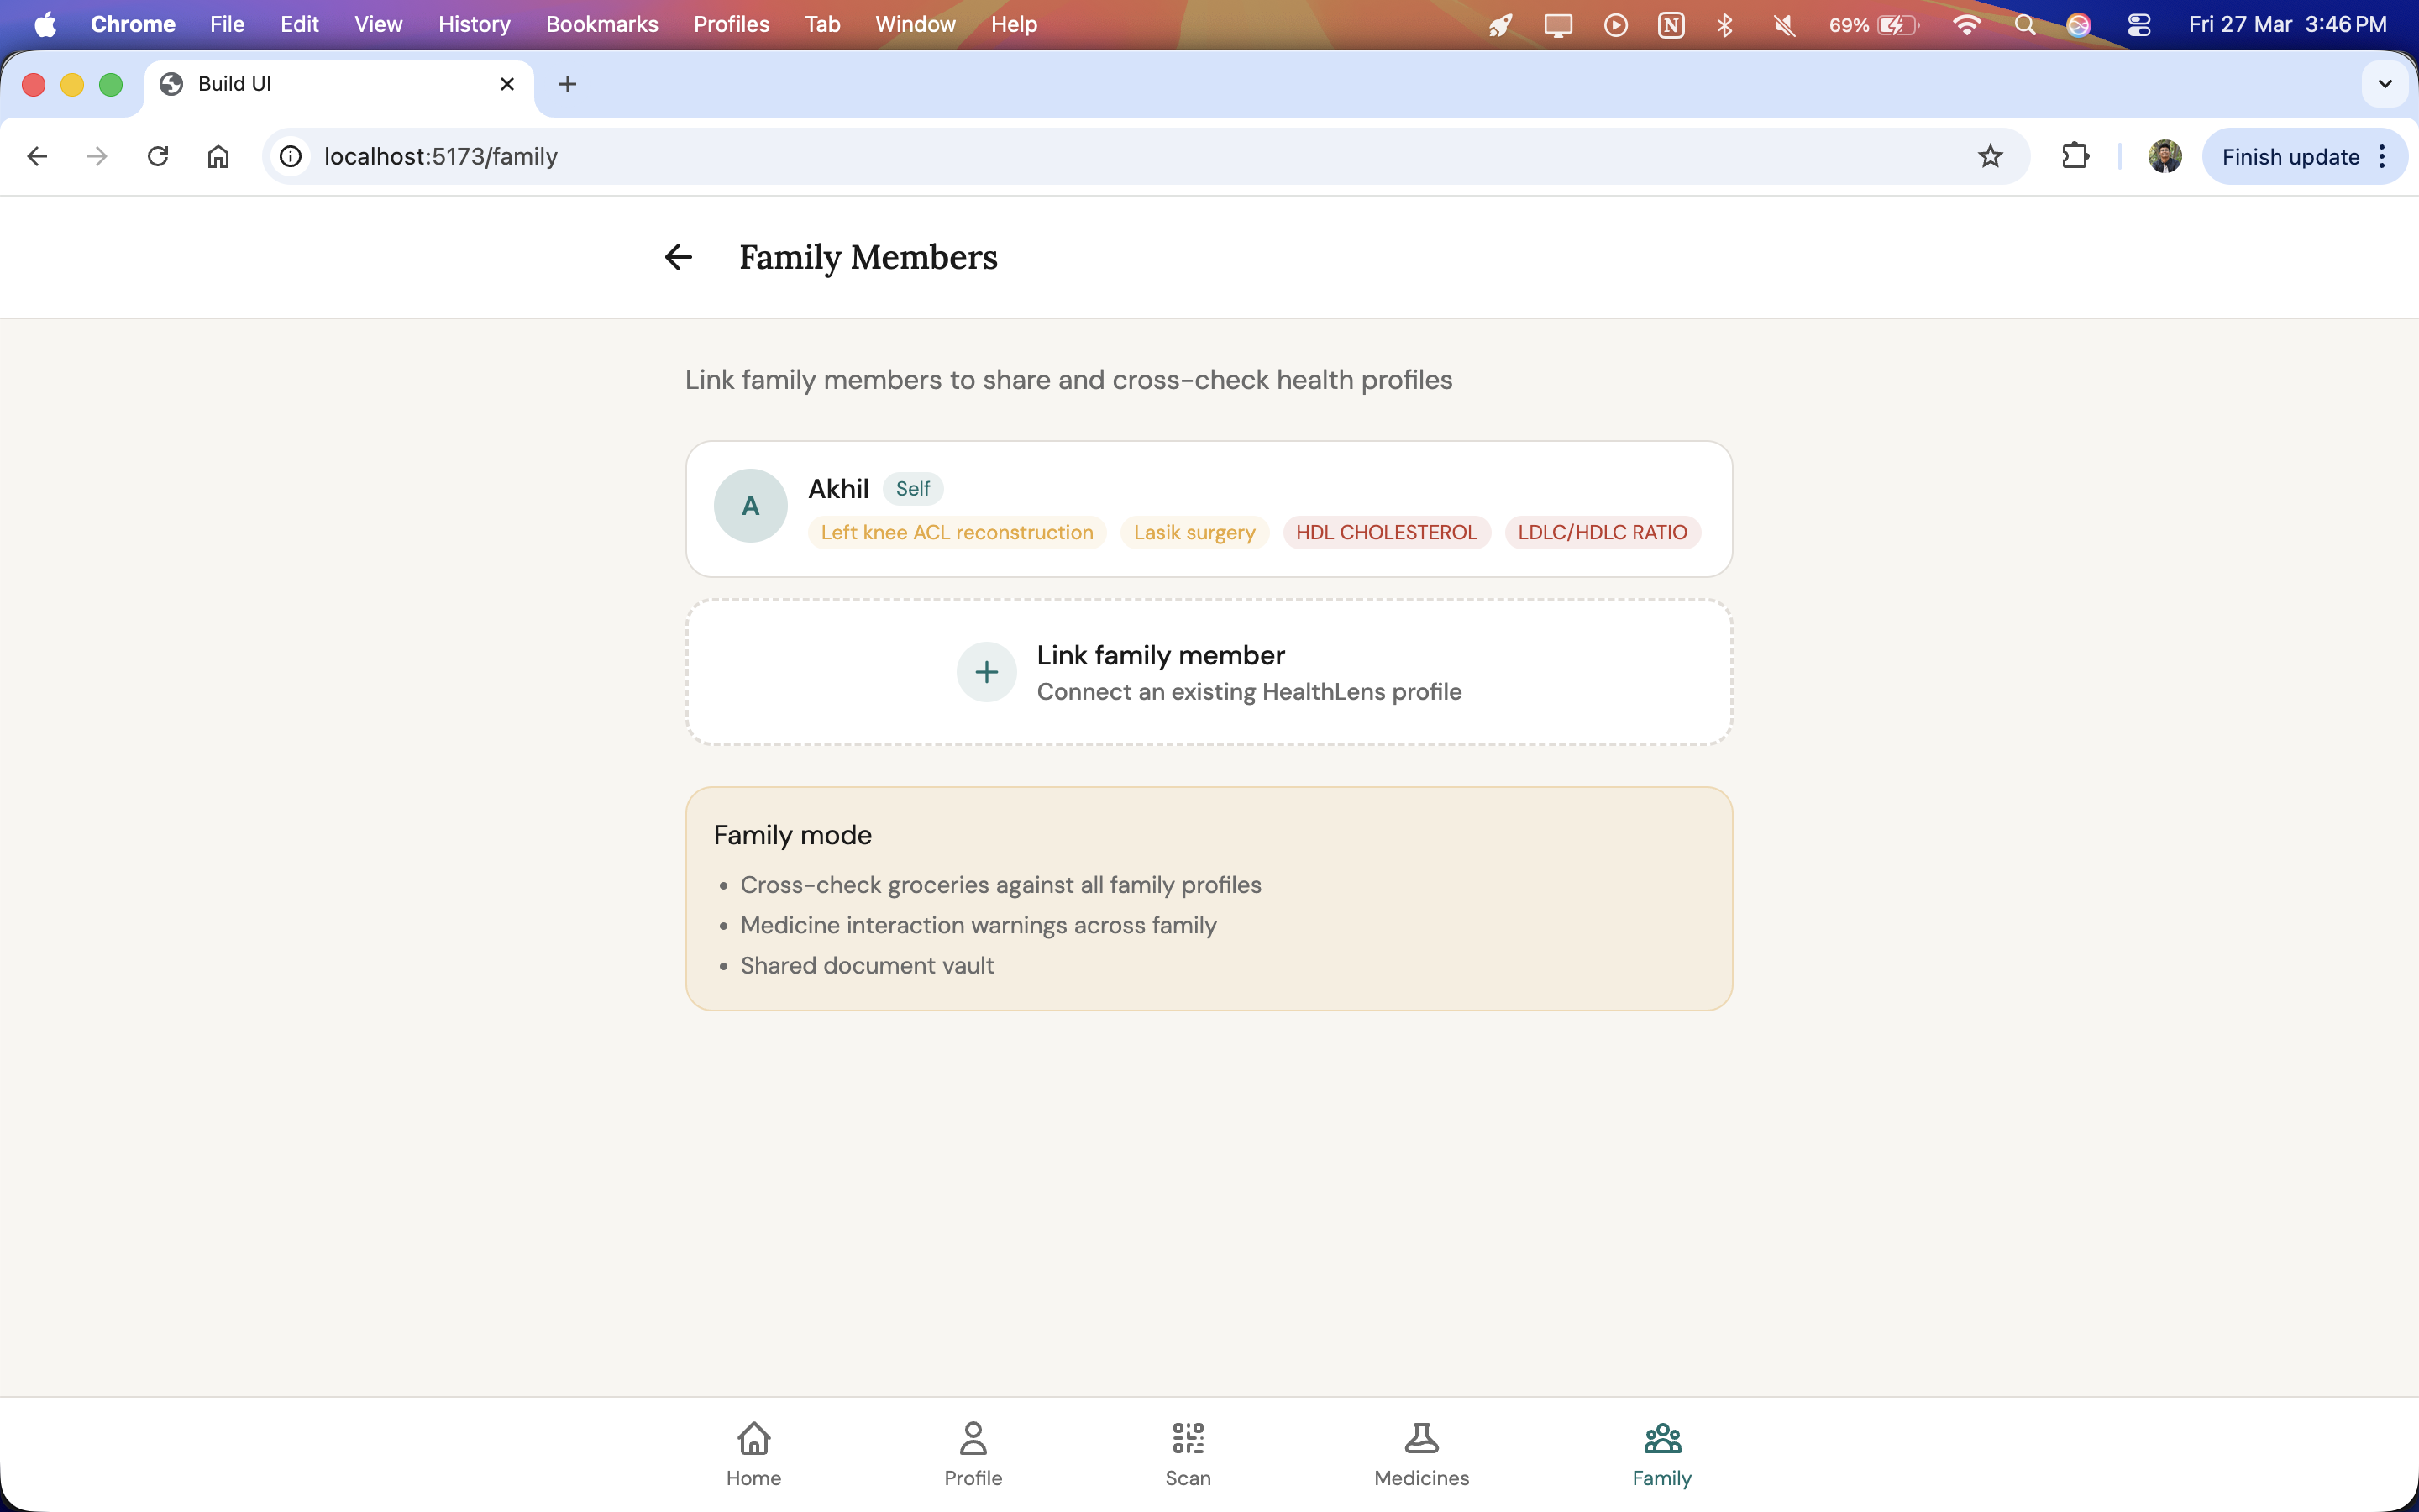The width and height of the screenshot is (2419, 1512).
Task: Bookmark this page with the star icon
Action: [1990, 156]
